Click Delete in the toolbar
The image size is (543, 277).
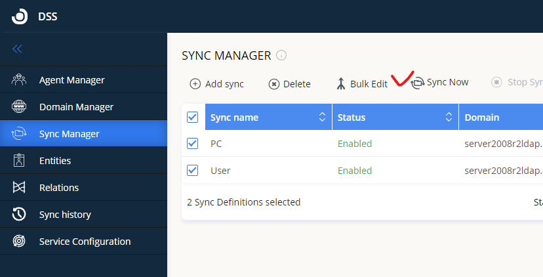click(x=289, y=83)
